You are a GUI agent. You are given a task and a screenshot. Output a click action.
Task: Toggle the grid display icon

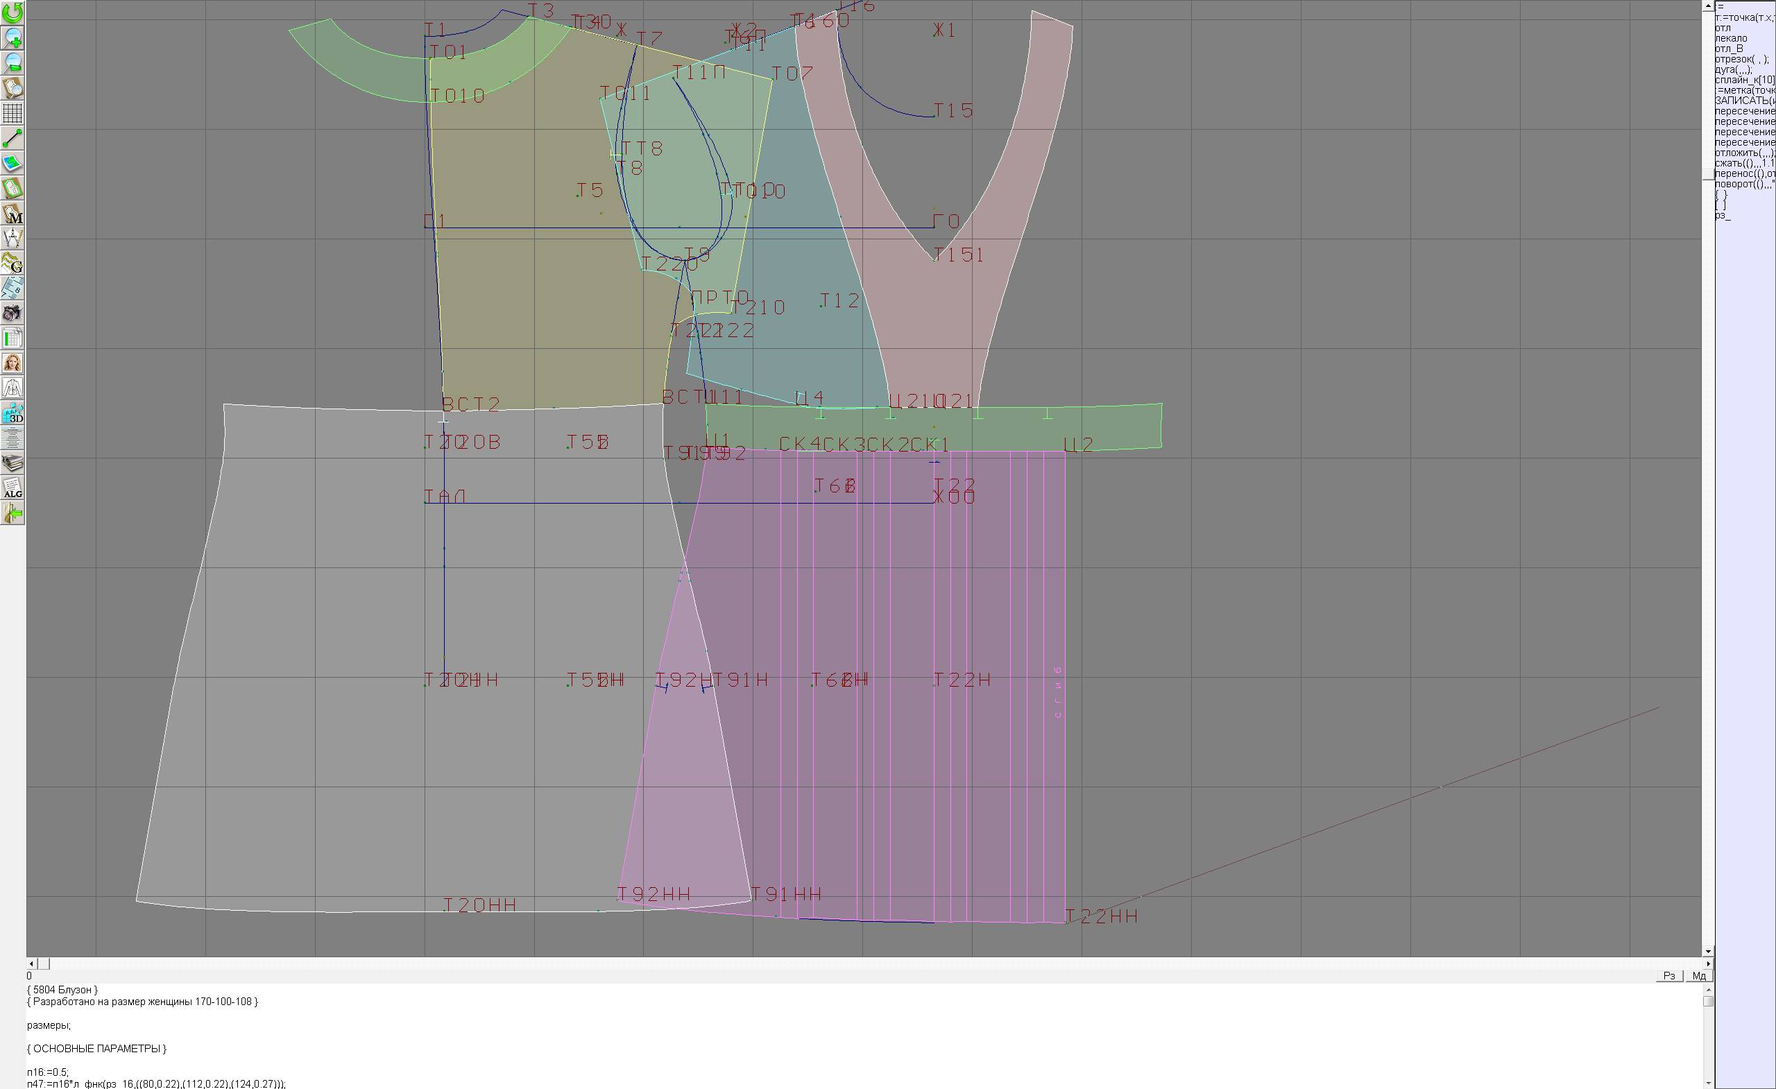(x=12, y=113)
